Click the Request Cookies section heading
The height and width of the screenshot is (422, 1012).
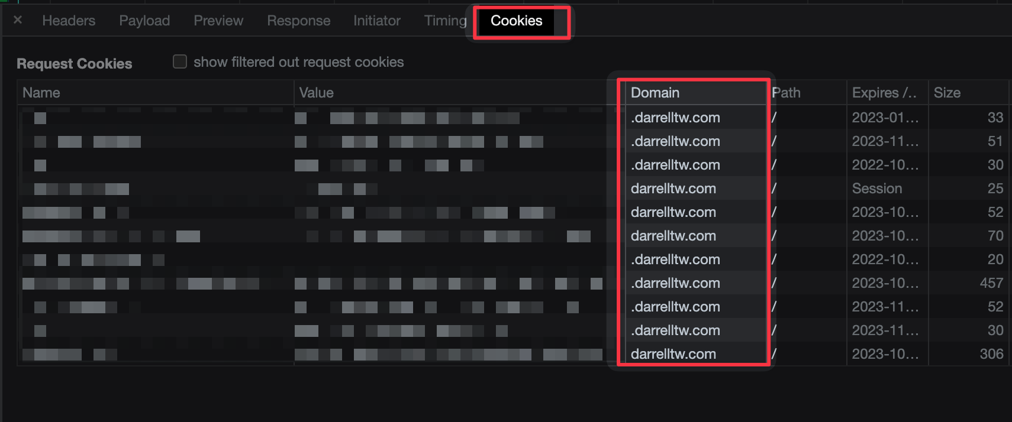click(75, 63)
